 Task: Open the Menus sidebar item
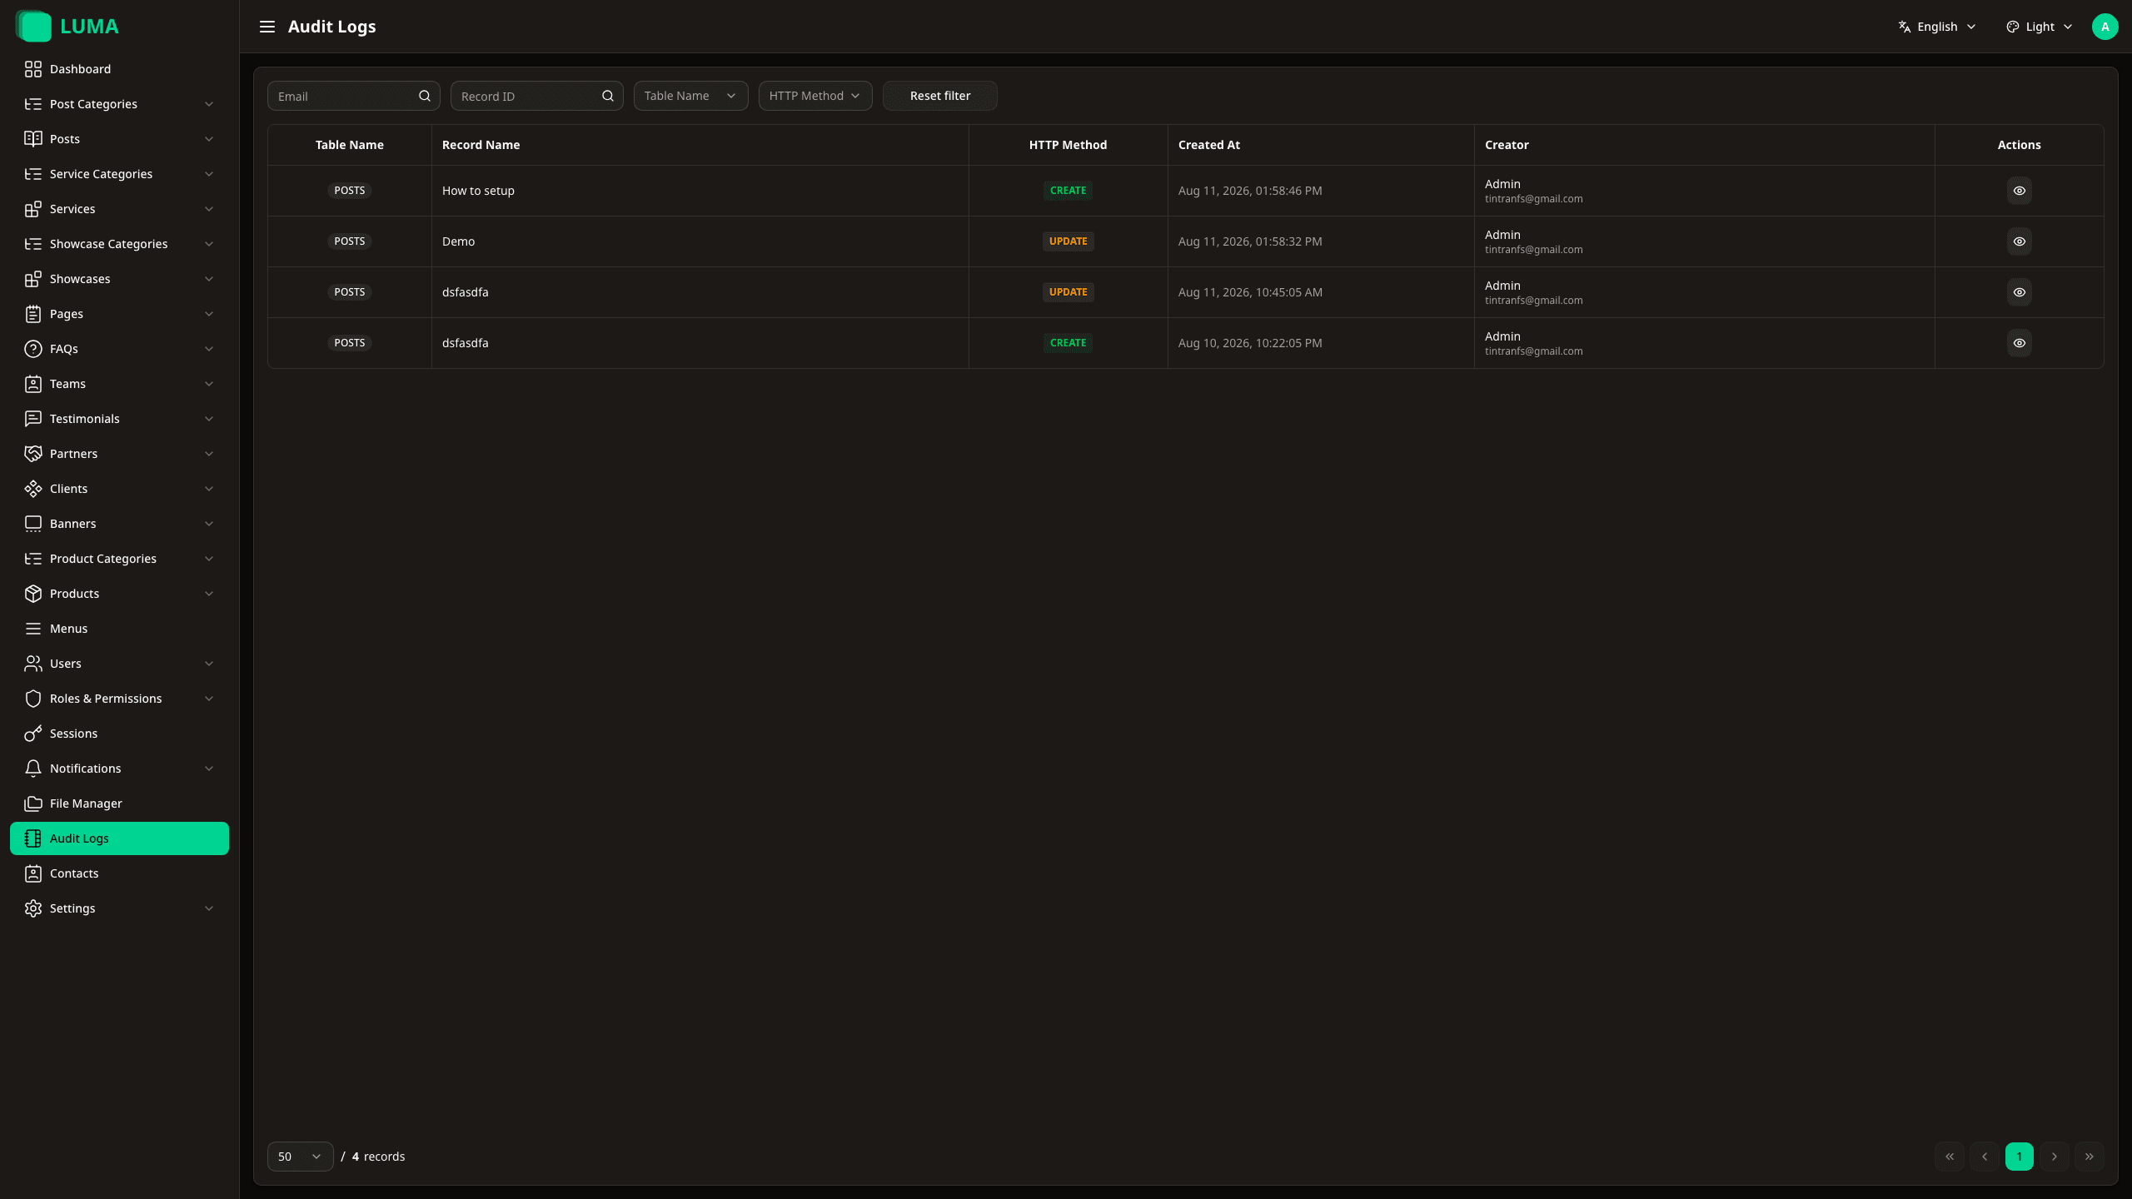coord(119,629)
